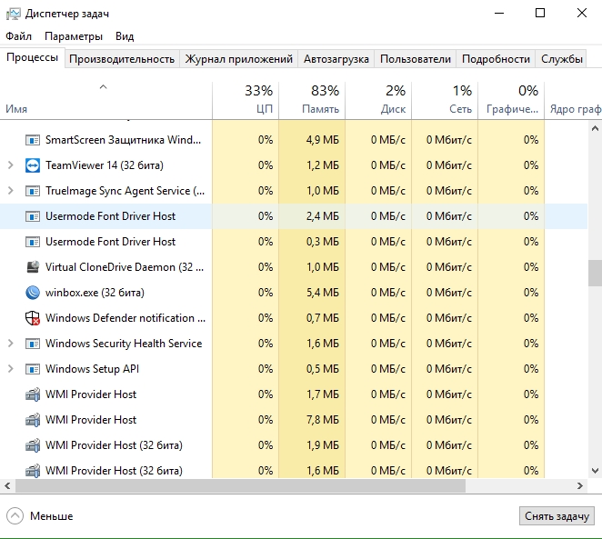Click the icon of WMI Provider Host using 1,7 МБ

[x=33, y=394]
